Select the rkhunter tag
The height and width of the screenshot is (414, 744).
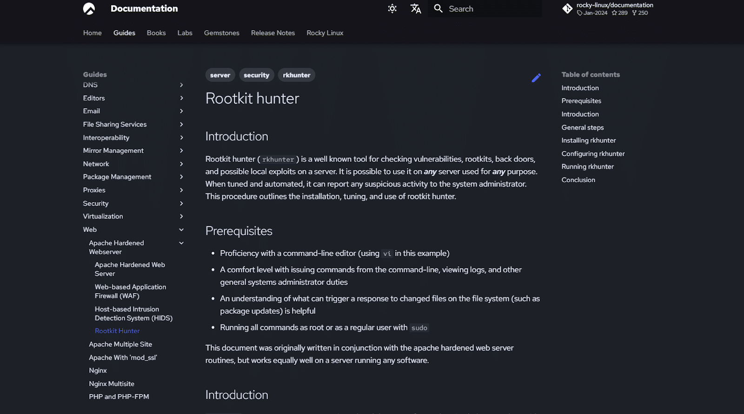tap(296, 75)
